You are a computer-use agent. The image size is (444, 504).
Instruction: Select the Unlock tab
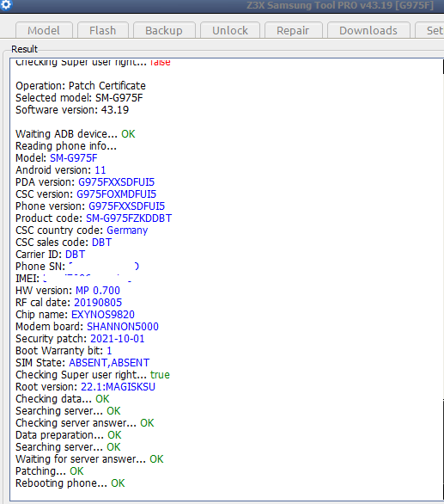[230, 31]
